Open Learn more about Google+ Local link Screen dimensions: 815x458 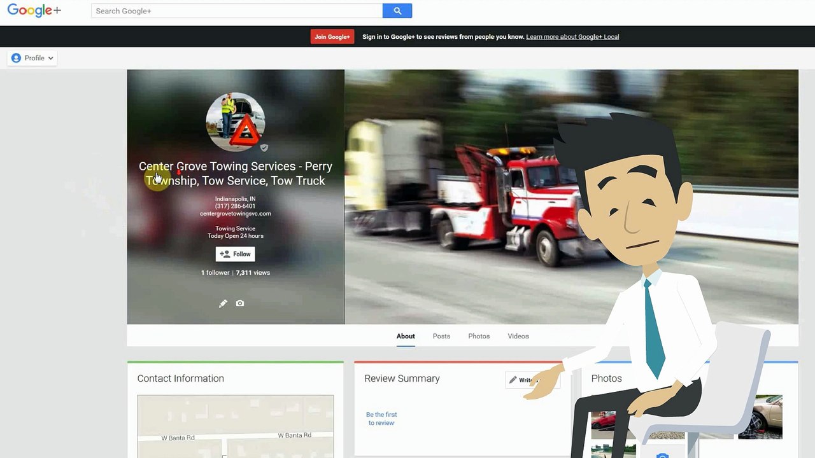(x=572, y=37)
